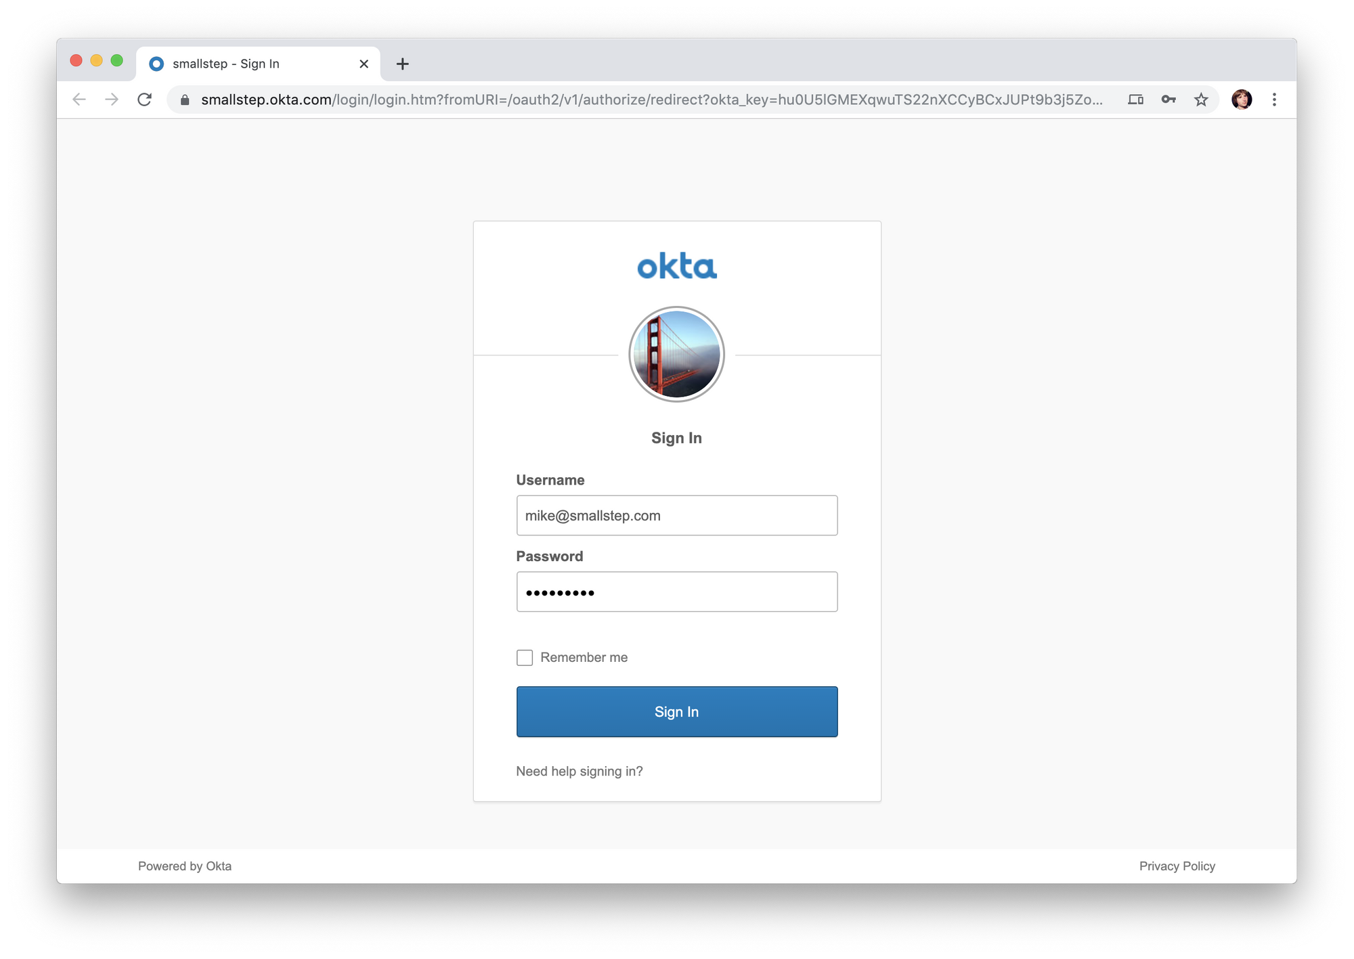Image resolution: width=1354 pixels, height=959 pixels.
Task: Open the Chrome three-dot menu
Action: click(x=1274, y=99)
